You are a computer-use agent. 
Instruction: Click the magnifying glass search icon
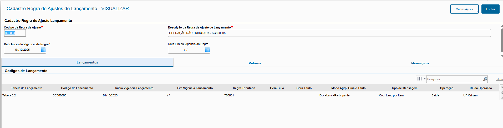coord(485,79)
